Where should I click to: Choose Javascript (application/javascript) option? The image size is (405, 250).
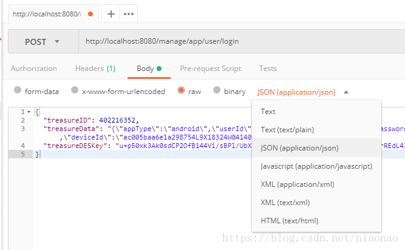click(316, 166)
